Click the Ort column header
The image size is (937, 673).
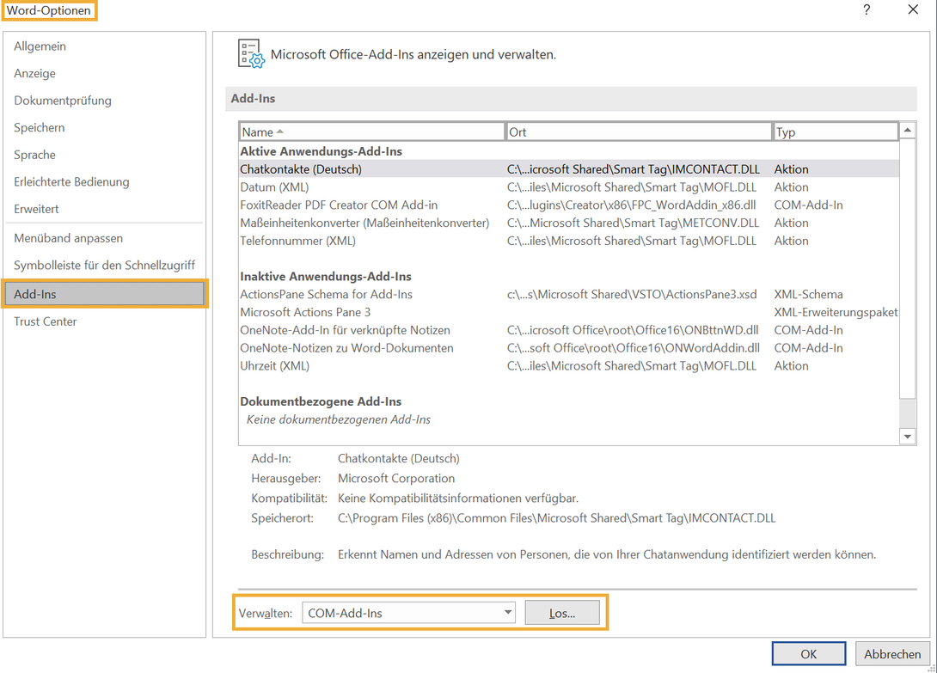tap(639, 132)
